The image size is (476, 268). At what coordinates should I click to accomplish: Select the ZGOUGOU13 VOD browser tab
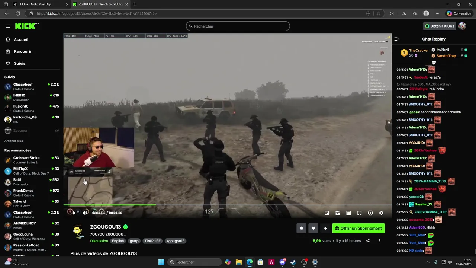[x=100, y=4]
